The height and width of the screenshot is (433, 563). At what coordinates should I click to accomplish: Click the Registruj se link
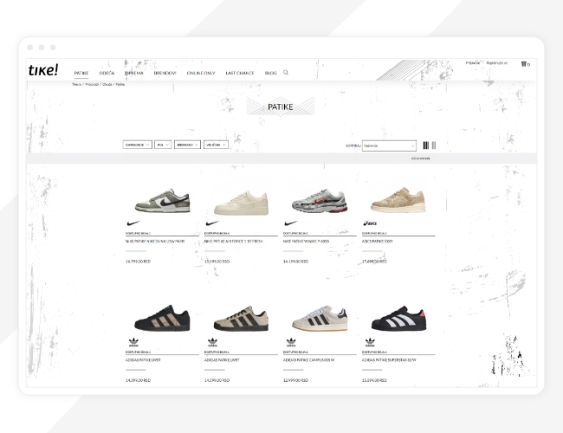(x=497, y=63)
